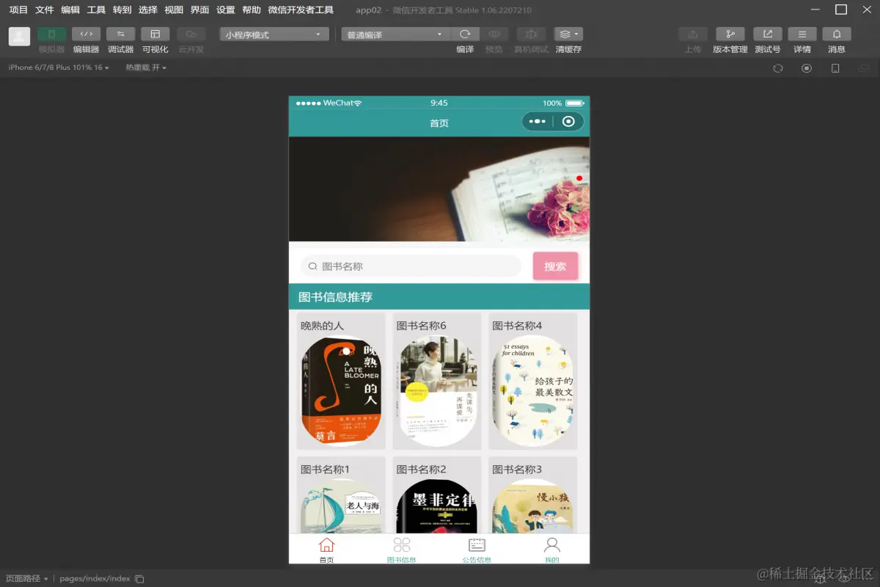This screenshot has width=880, height=587.
Task: Open the 界面 menu
Action: tap(199, 10)
